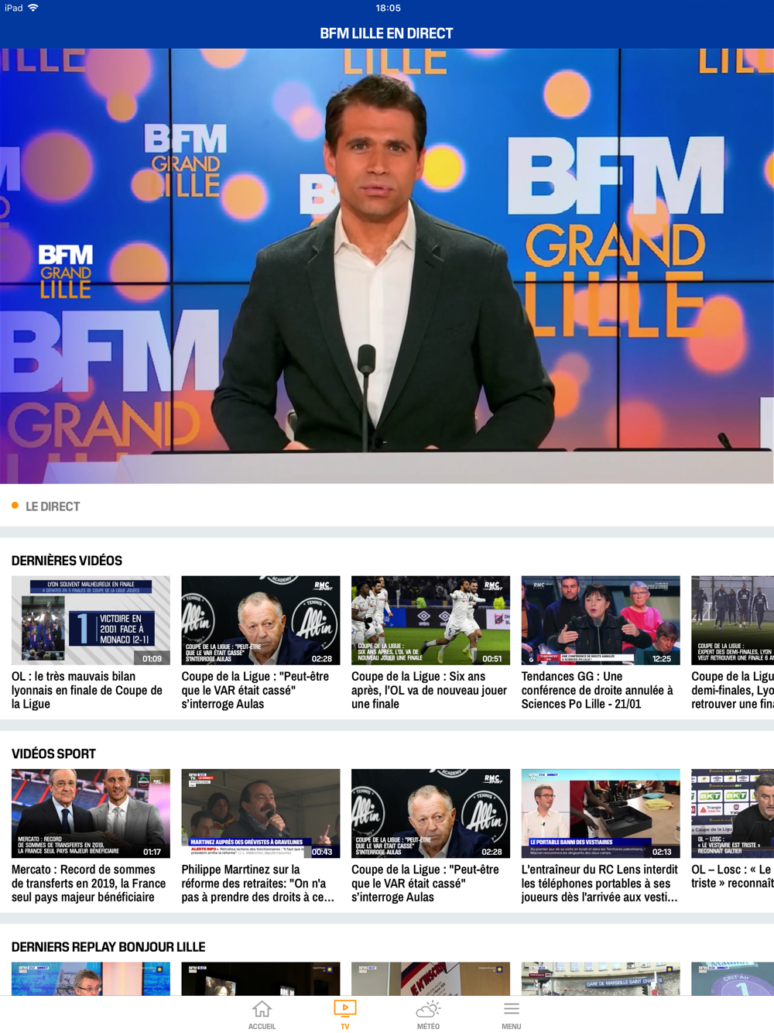Viewport: 774px width, 1033px height.
Task: Play the OL – Losc thumbnail in Vidéos Sport
Action: pos(732,813)
